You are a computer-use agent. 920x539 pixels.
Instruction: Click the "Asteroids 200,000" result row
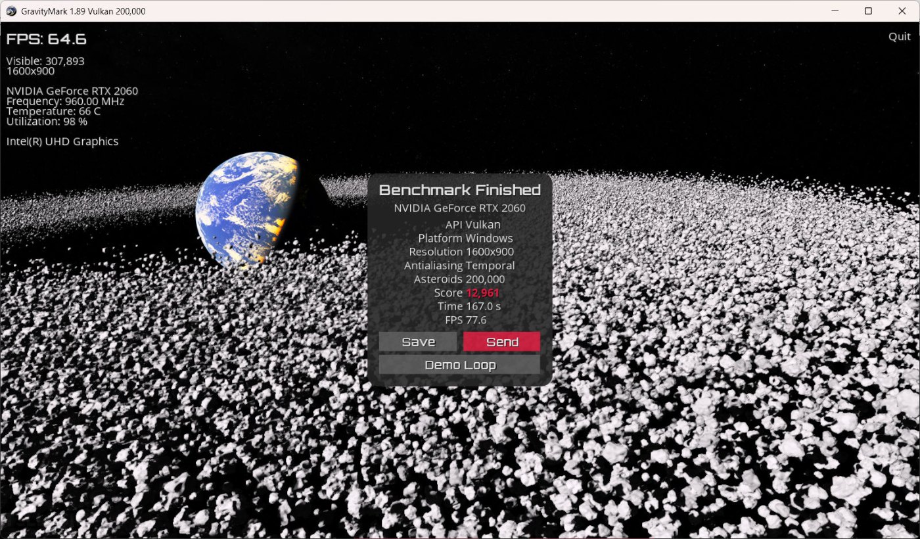pos(459,279)
